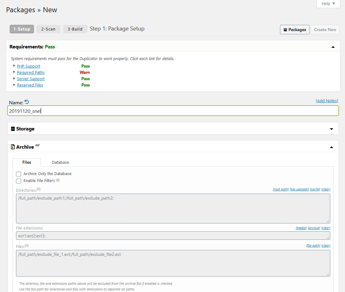Collapse the Requirements panel arrow
345x292 pixels.
(333, 47)
